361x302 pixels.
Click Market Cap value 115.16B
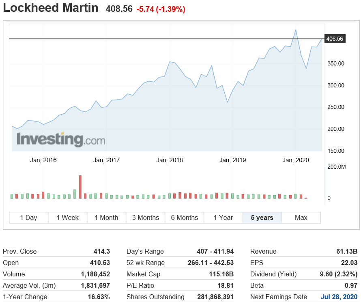(221, 274)
